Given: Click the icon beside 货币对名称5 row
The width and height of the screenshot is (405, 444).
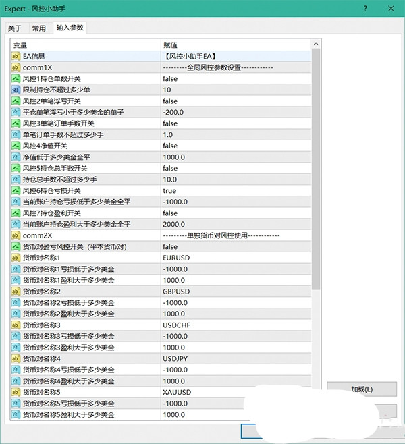Looking at the screenshot, I should coord(16,392).
